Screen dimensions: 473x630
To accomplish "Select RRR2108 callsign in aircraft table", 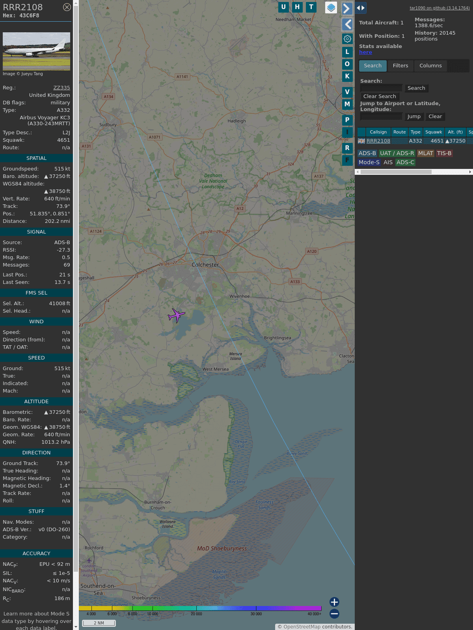I will click(378, 141).
